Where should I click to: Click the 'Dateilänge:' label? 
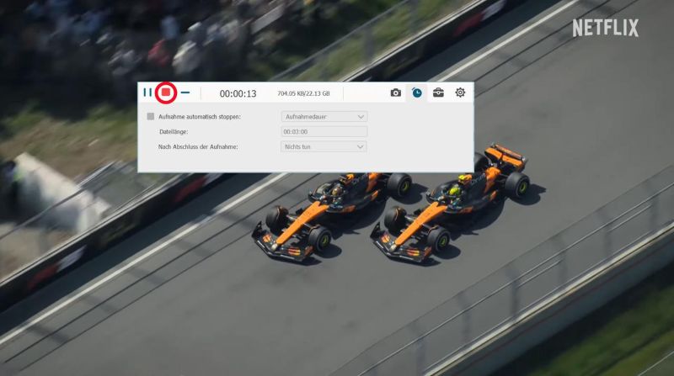(174, 132)
